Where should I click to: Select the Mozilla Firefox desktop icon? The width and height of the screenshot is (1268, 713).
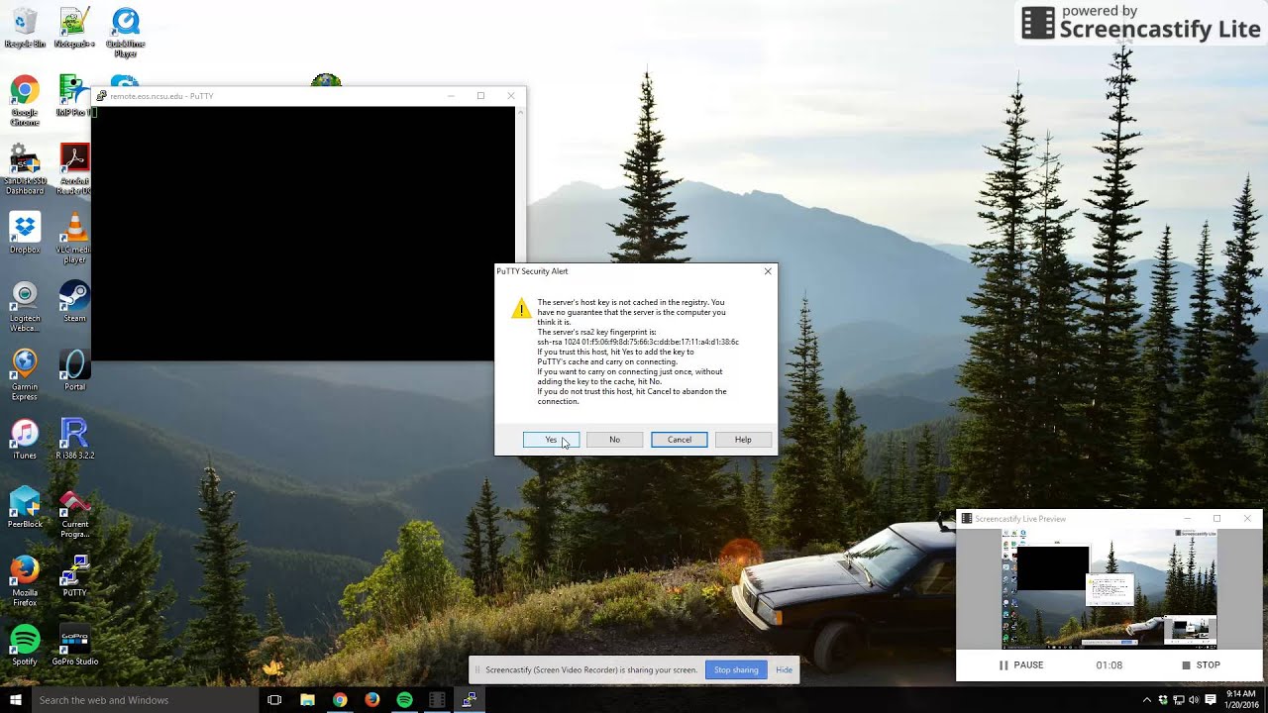[x=25, y=581]
